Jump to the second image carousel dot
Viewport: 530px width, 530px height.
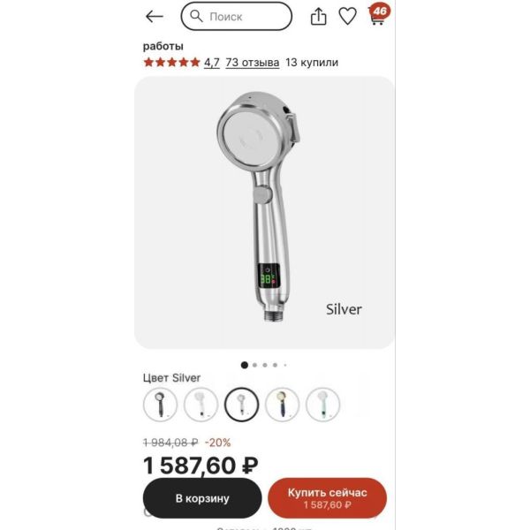[x=255, y=365]
